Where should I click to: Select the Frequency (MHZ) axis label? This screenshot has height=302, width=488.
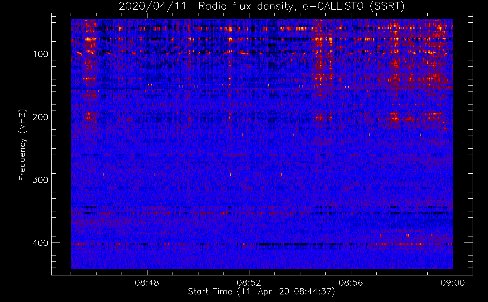tap(23, 145)
